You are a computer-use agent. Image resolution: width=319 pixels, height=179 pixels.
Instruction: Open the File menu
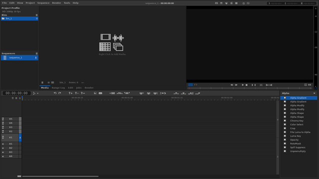point(4,3)
